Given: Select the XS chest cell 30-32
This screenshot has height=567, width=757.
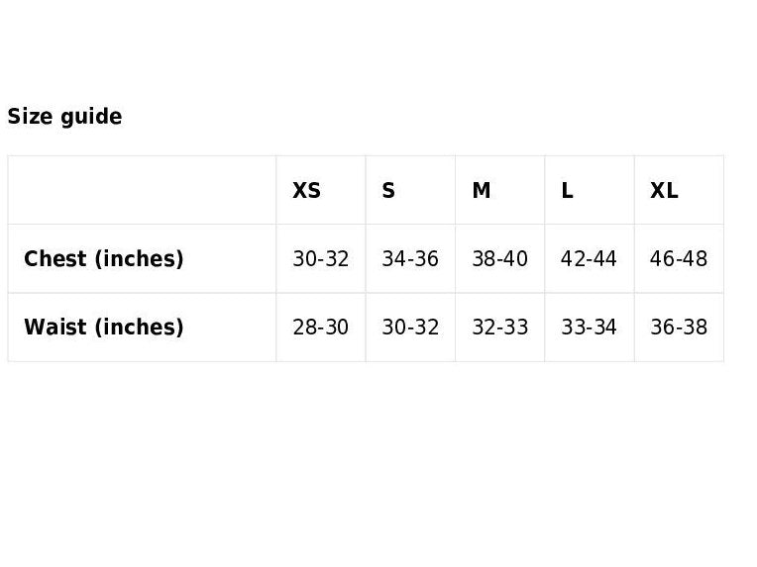Looking at the screenshot, I should coord(321,259).
